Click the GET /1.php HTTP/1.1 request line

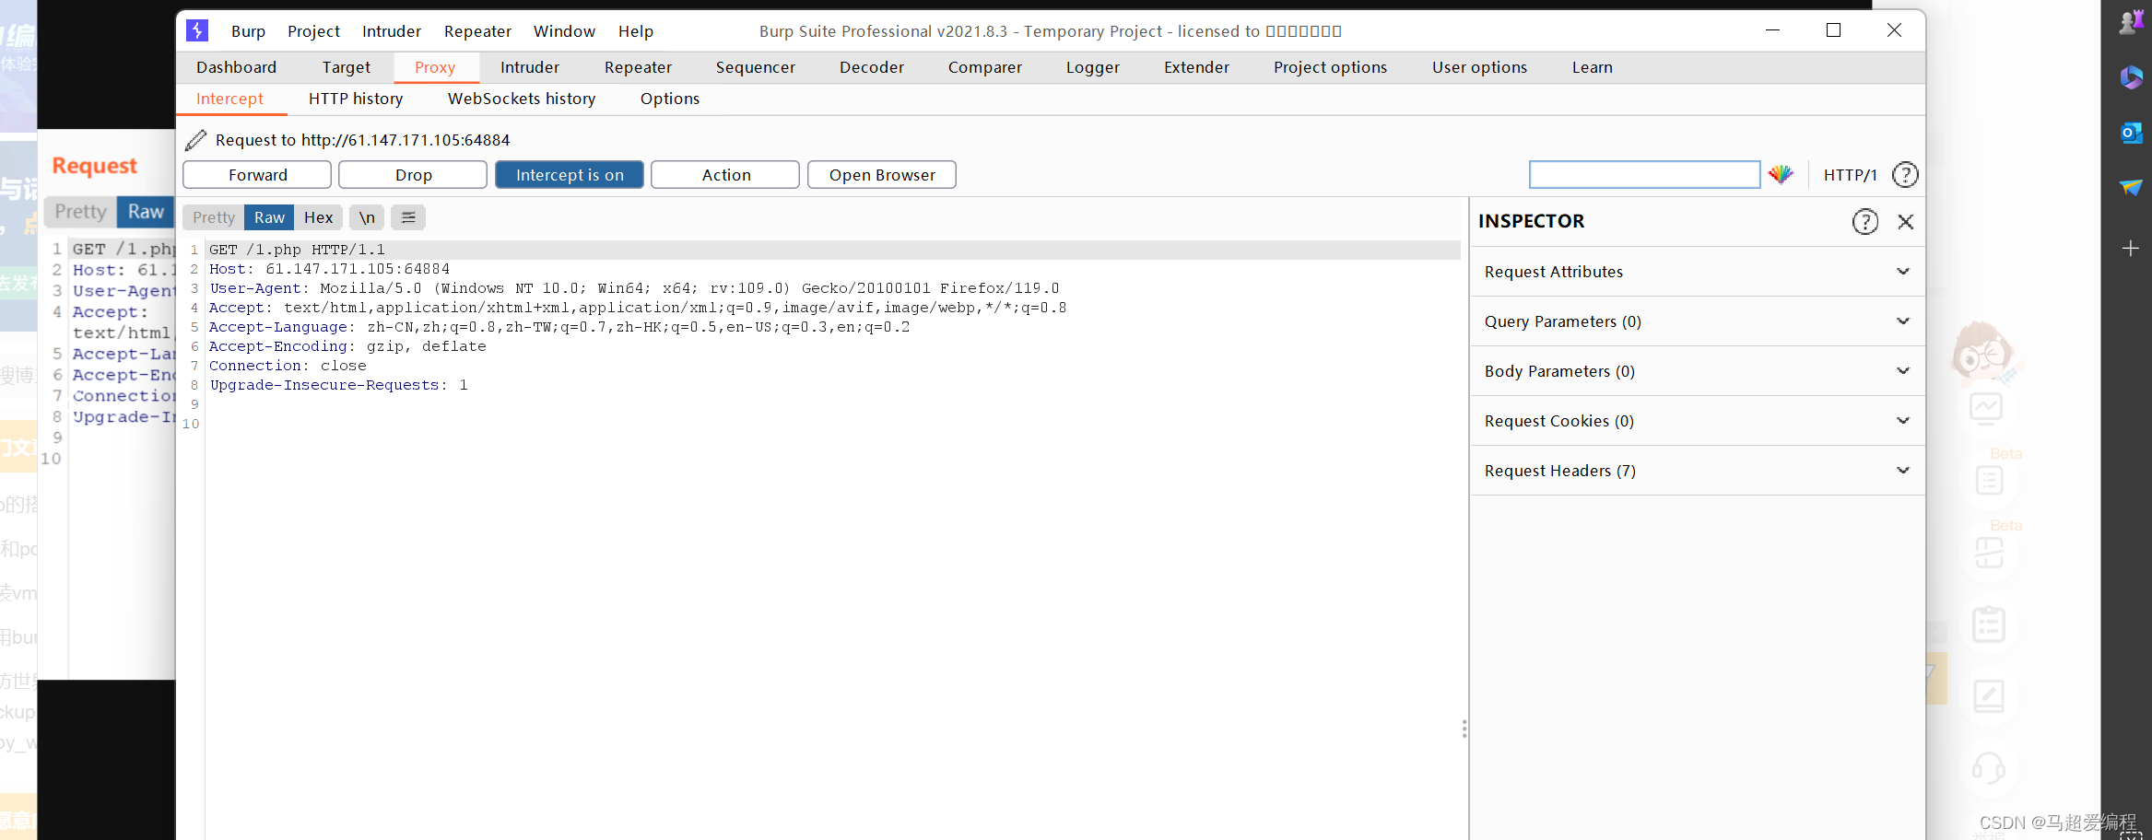click(297, 250)
